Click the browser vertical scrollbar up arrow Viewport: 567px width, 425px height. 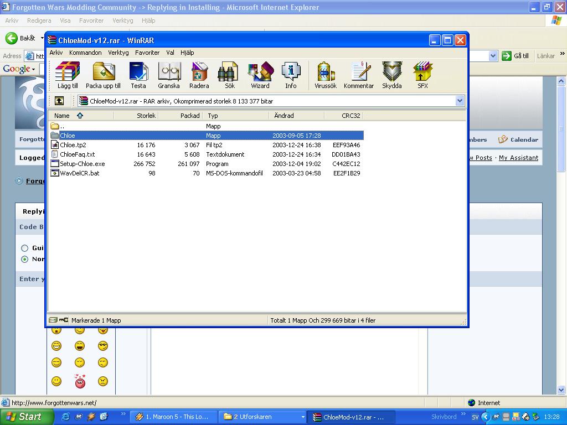point(561,81)
